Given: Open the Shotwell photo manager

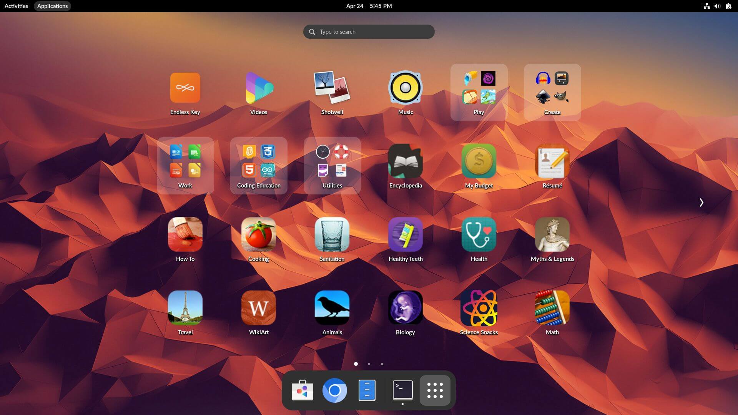Looking at the screenshot, I should [x=332, y=88].
